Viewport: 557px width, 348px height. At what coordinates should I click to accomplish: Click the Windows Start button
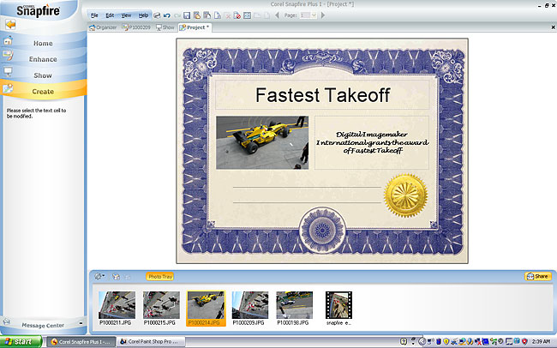point(19,341)
